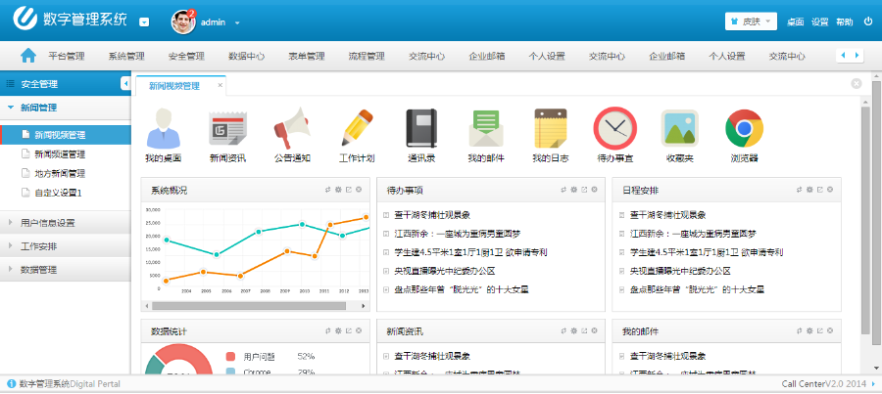Close the 待办事项 panel

(x=594, y=190)
